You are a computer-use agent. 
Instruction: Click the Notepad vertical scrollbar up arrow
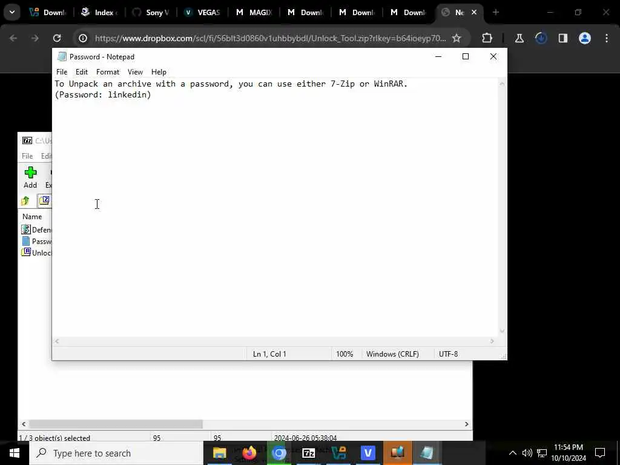502,84
